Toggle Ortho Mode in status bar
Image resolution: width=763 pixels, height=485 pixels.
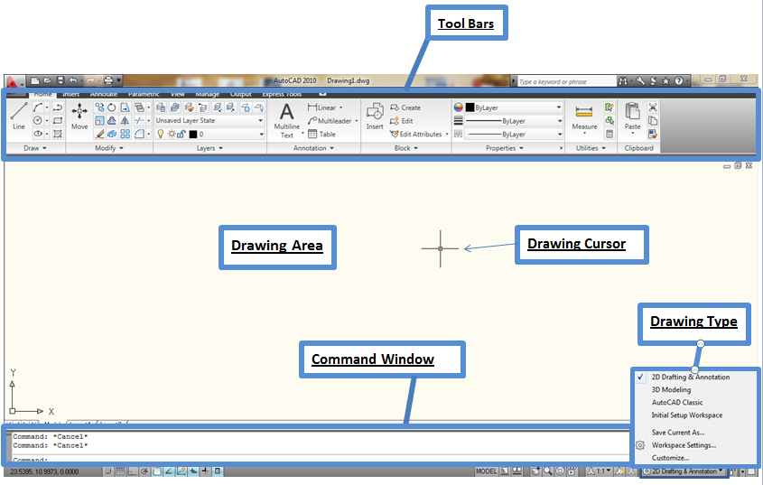tap(132, 471)
